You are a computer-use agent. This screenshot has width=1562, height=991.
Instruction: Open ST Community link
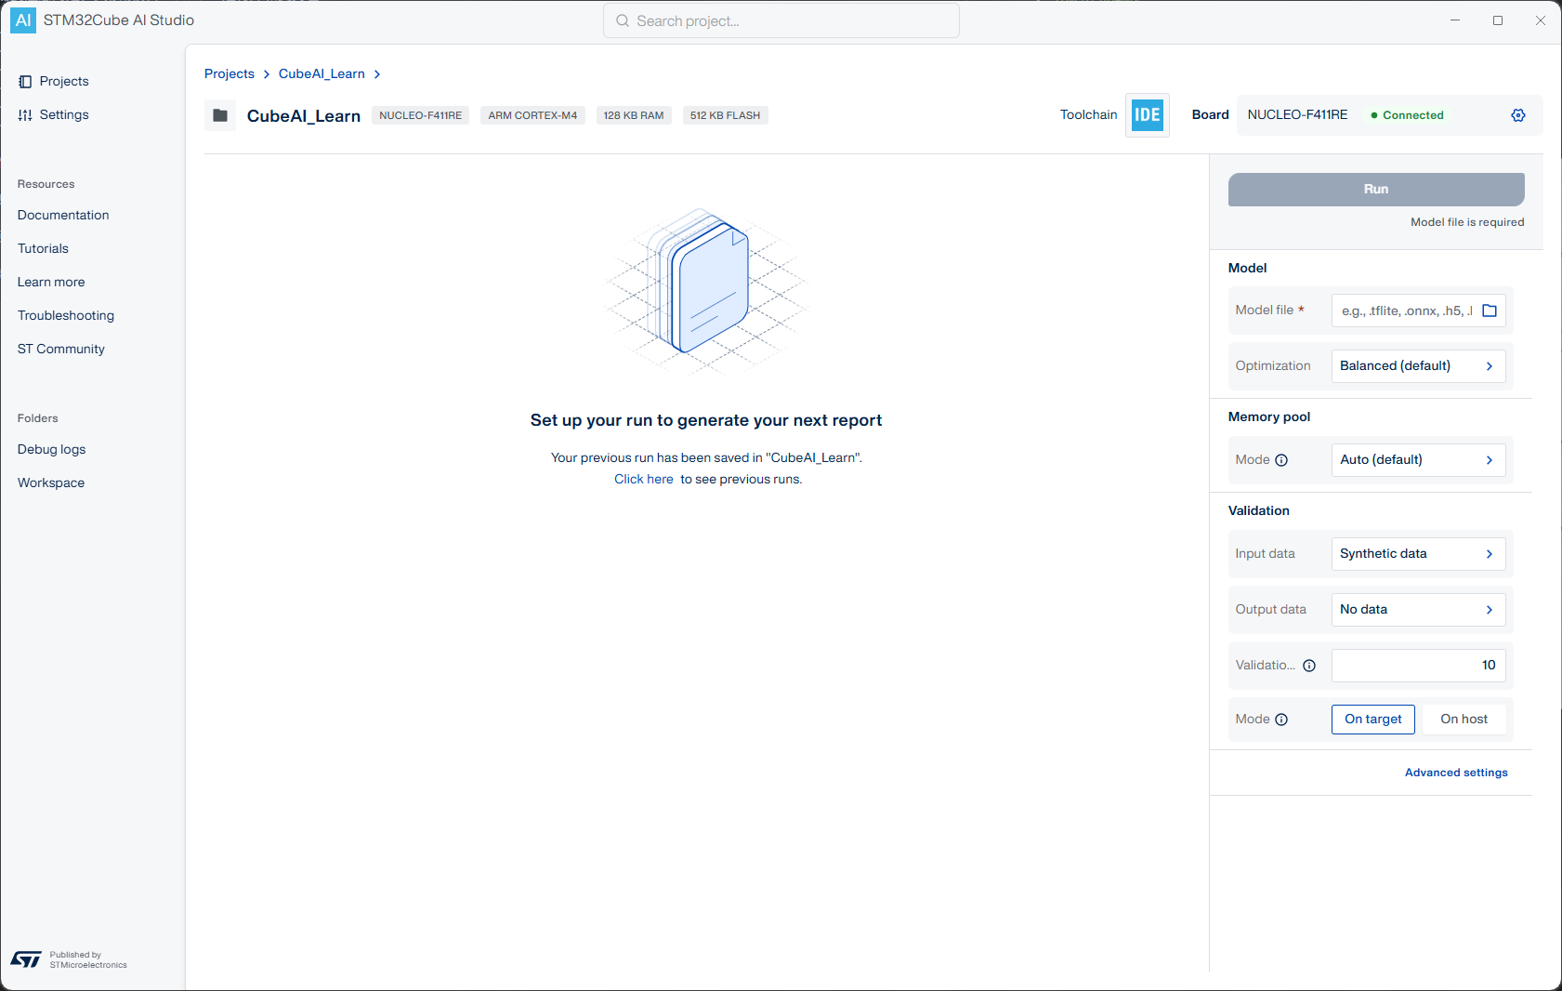(x=61, y=350)
